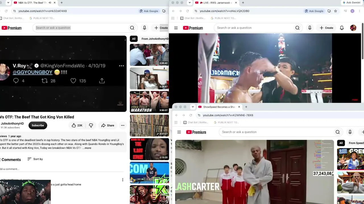Open the suggested video lasting 3:29:47
364x204 pixels.
pyautogui.click(x=149, y=78)
